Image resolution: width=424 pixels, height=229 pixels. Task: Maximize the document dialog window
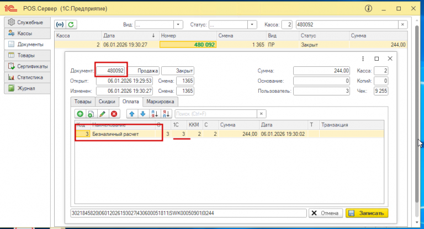377,58
